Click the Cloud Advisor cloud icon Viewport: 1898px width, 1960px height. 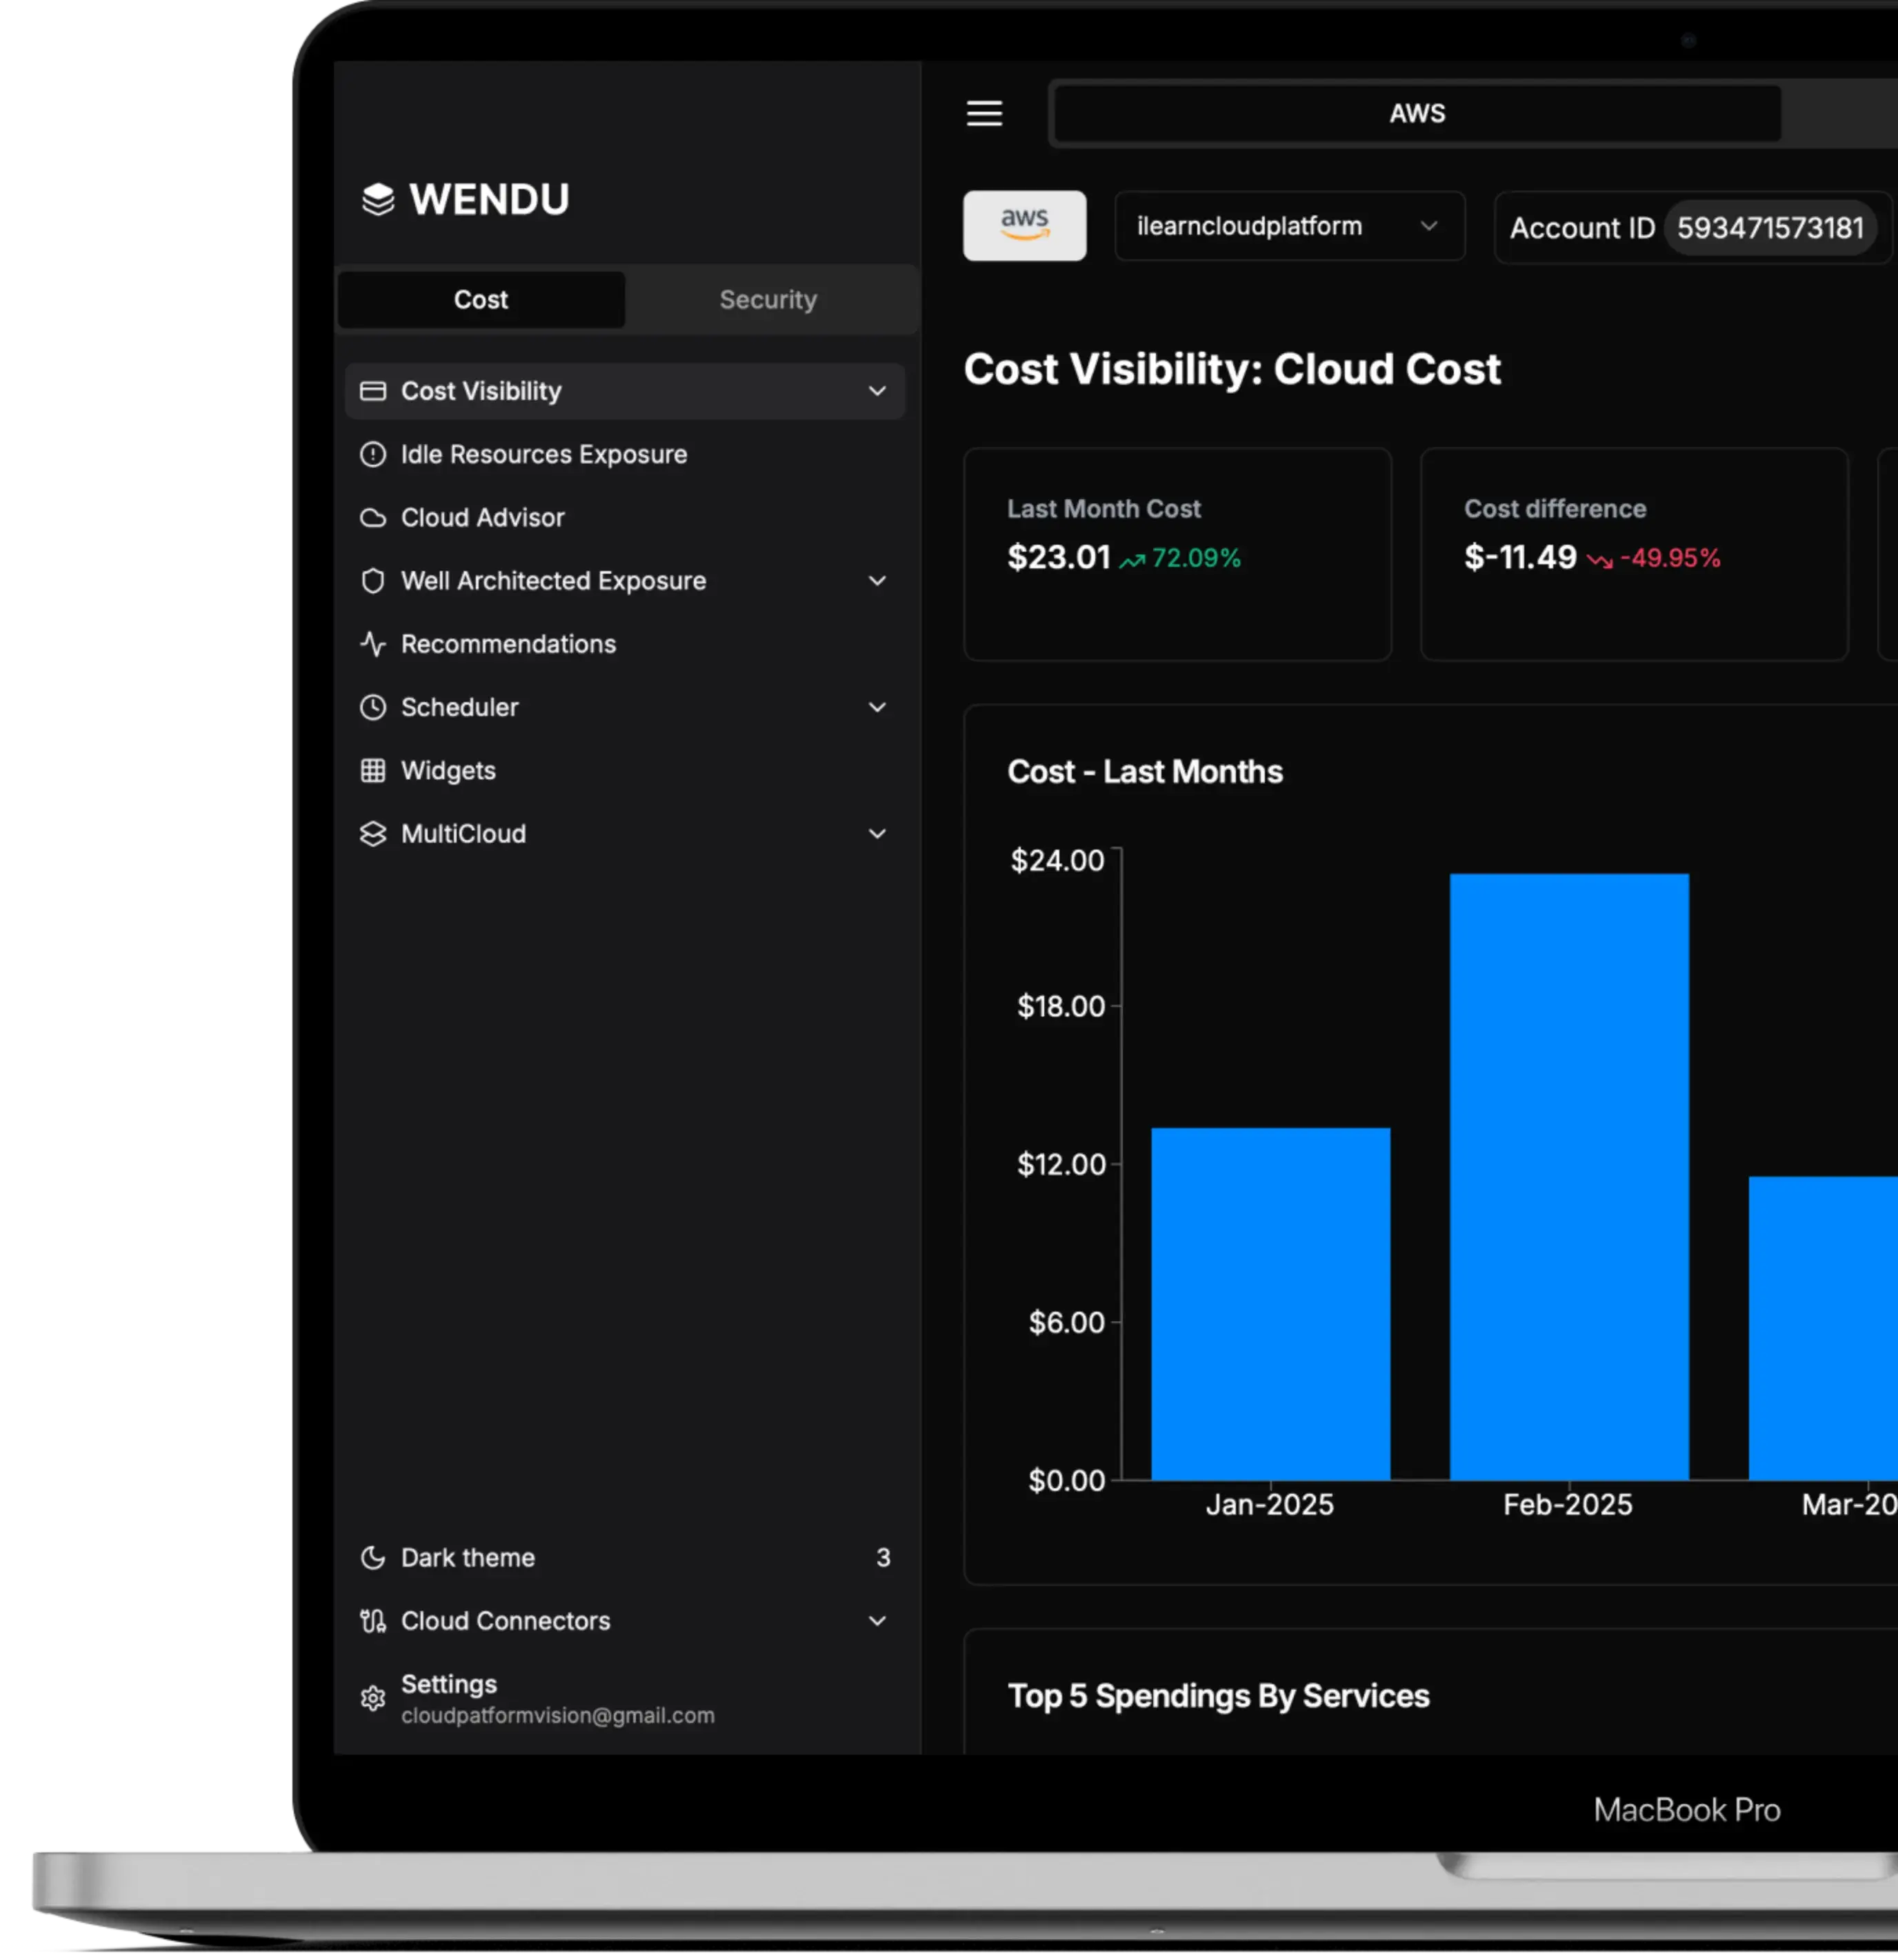373,518
